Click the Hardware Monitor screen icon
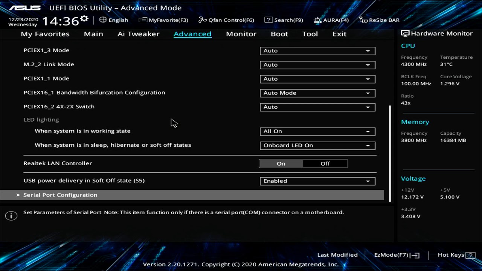Viewport: 482px width, 271px height. (x=405, y=33)
